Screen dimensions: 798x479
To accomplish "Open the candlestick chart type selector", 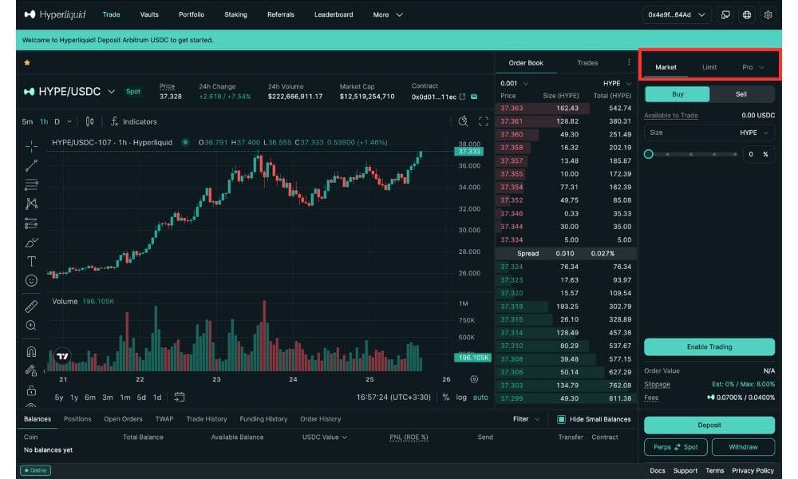I will pos(89,121).
